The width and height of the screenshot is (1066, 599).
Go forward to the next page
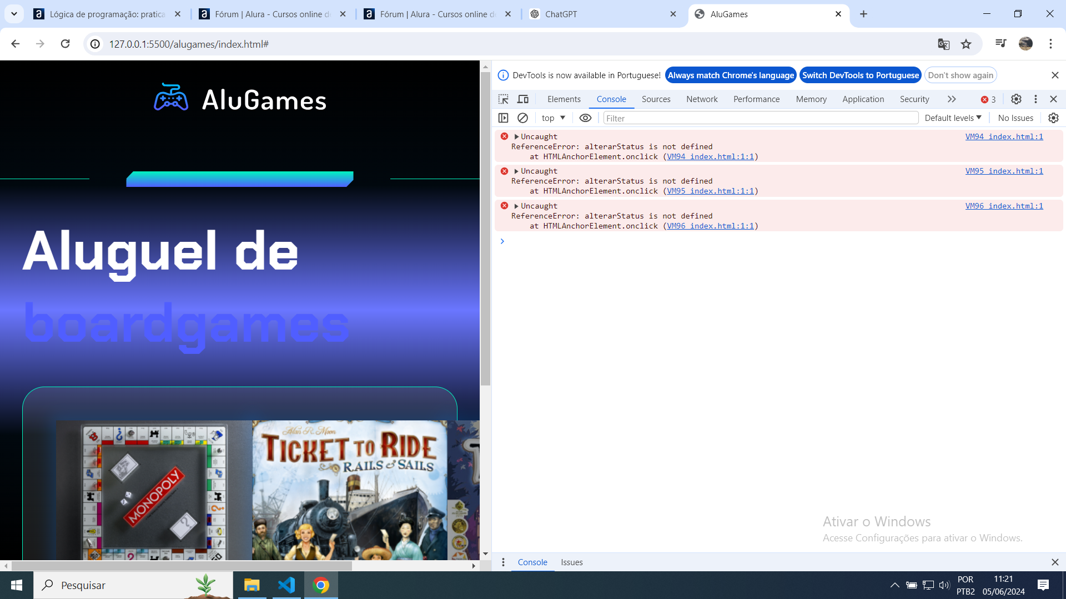[x=40, y=44]
